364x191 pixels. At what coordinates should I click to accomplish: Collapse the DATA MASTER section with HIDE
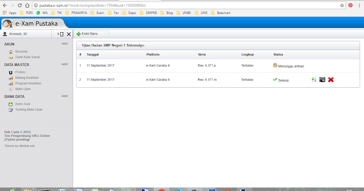click(x=65, y=64)
